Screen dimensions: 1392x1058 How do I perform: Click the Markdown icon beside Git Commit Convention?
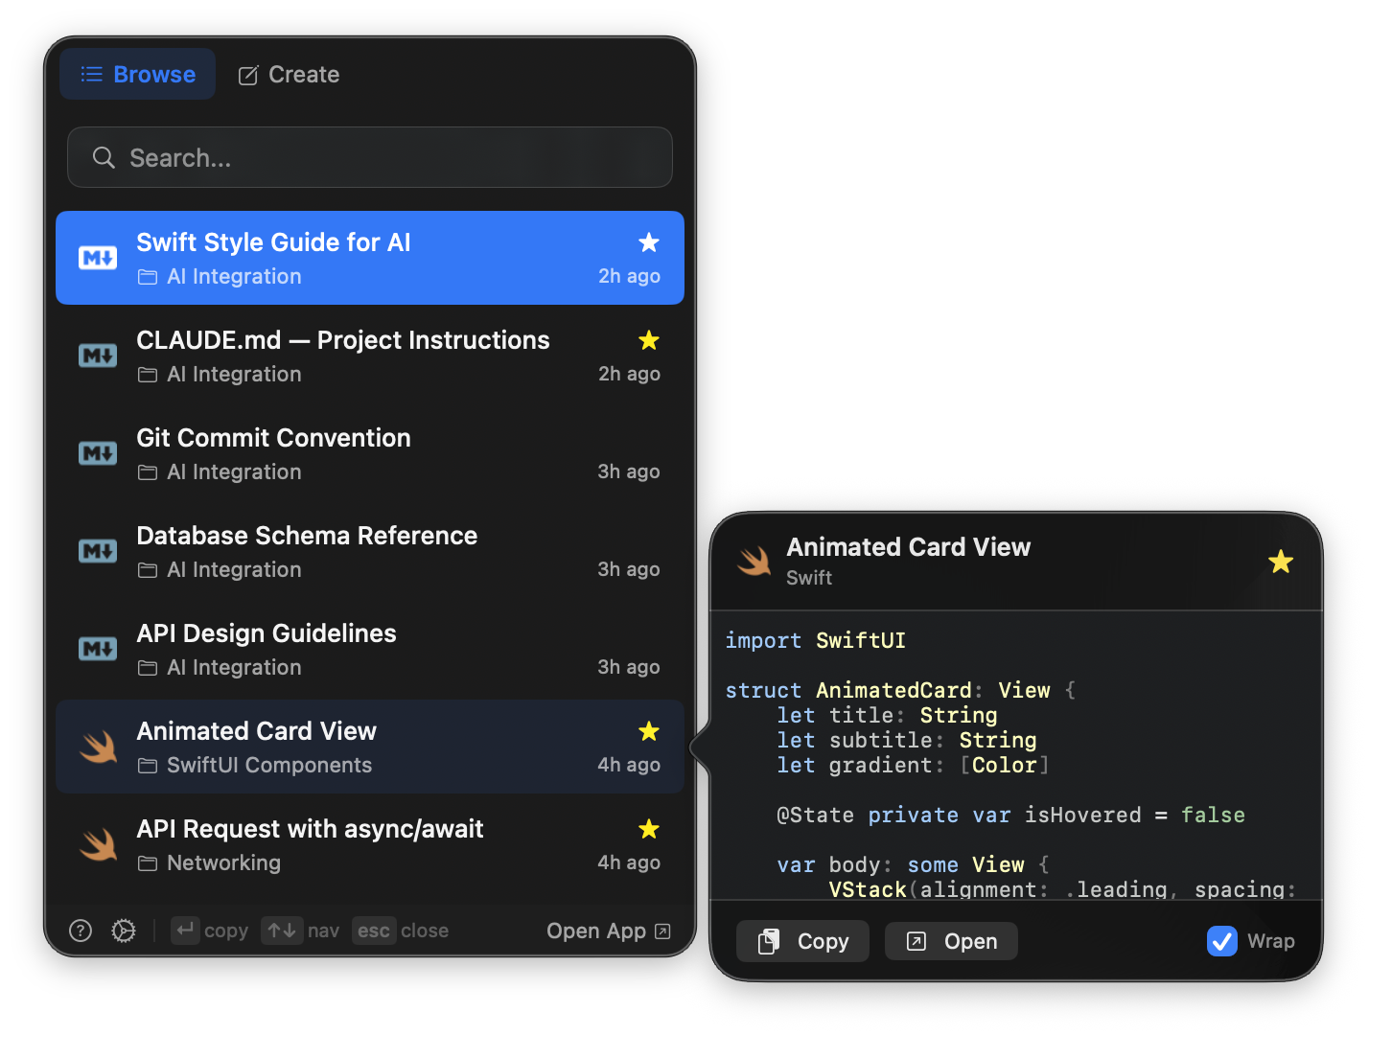click(98, 453)
